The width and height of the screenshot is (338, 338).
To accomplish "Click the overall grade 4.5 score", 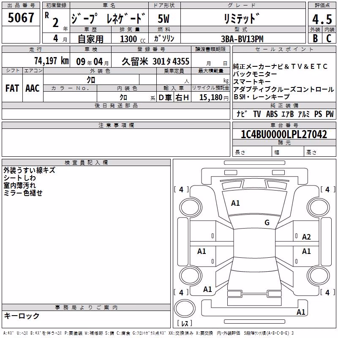I will (322, 19).
